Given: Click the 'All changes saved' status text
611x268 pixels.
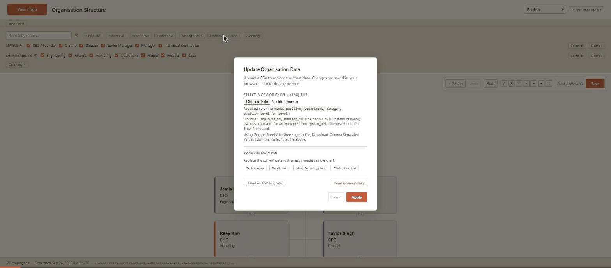Looking at the screenshot, I should (570, 83).
